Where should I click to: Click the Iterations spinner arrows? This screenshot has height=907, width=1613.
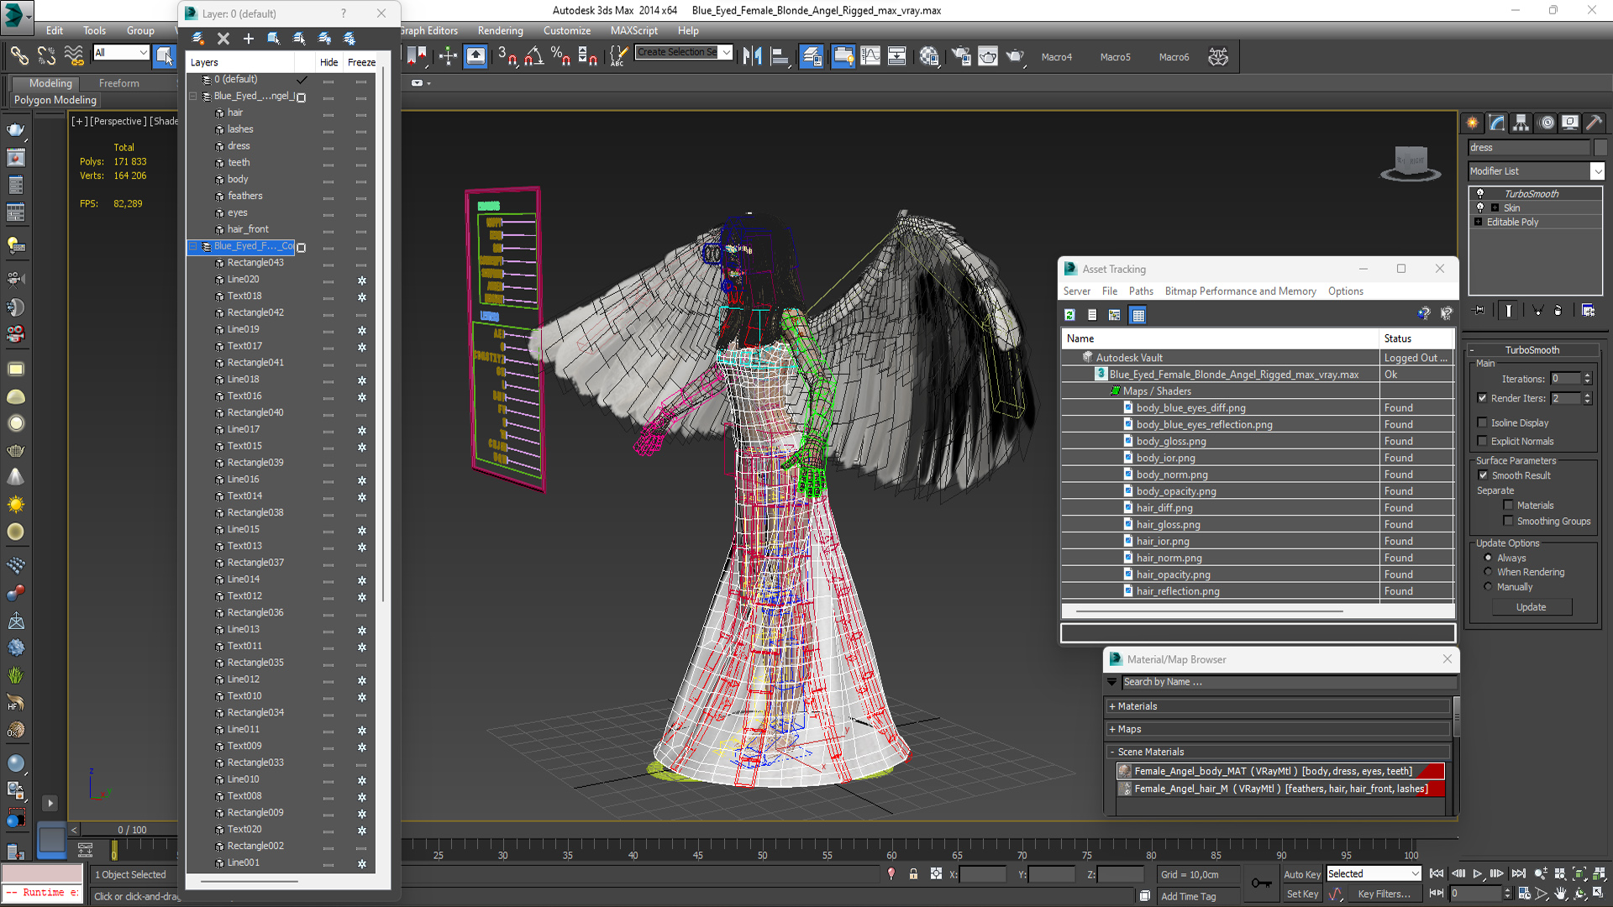(x=1587, y=379)
